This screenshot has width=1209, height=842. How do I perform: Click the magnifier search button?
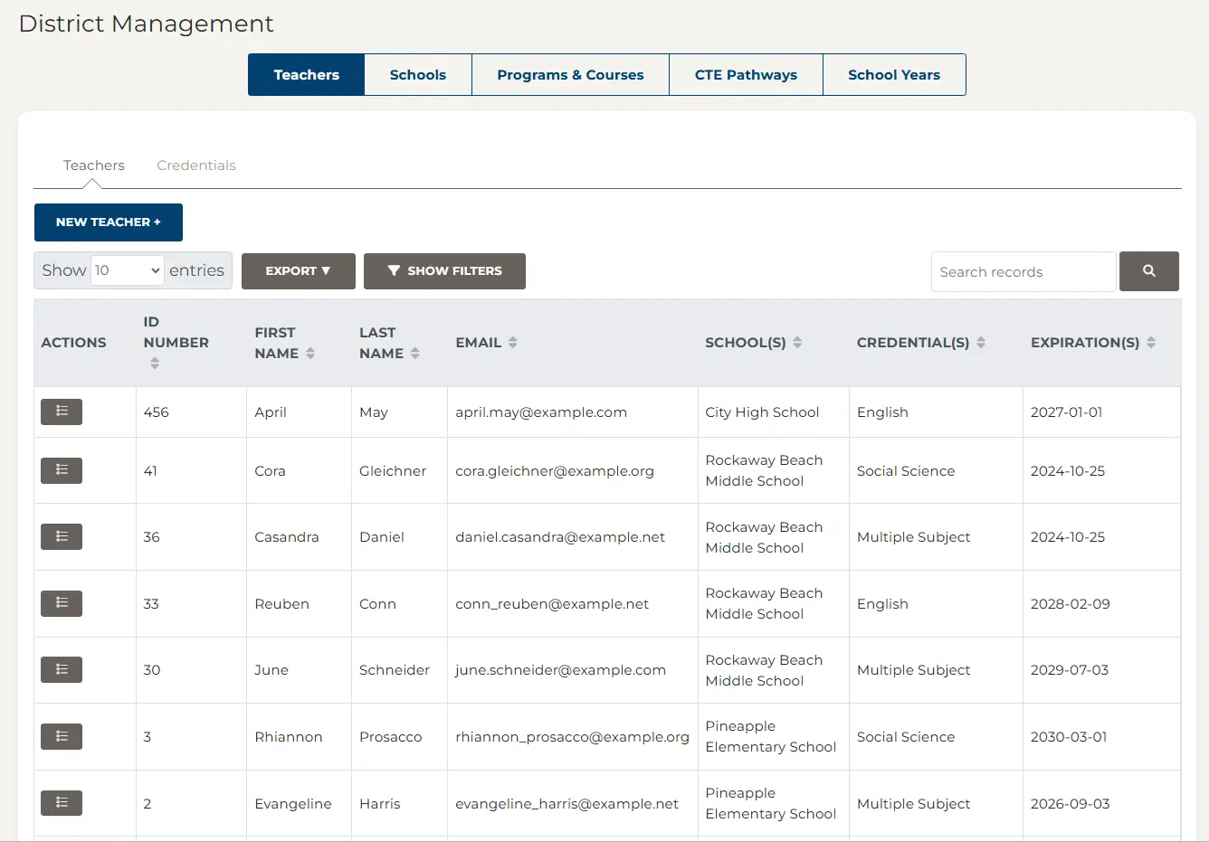coord(1148,271)
